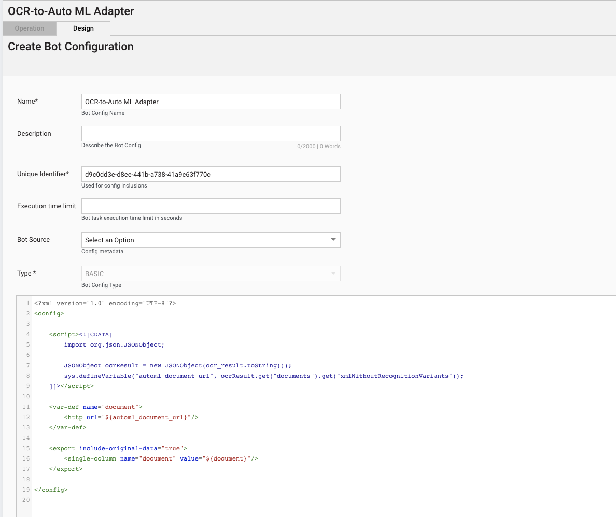The height and width of the screenshot is (517, 616).
Task: Click the opening <config> tag
Action: [x=49, y=313]
